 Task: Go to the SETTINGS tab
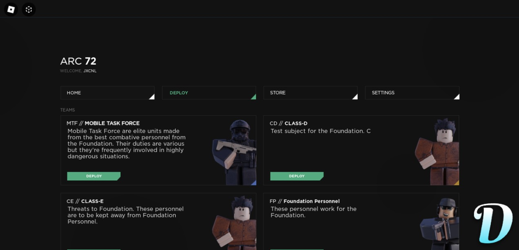pyautogui.click(x=412, y=93)
